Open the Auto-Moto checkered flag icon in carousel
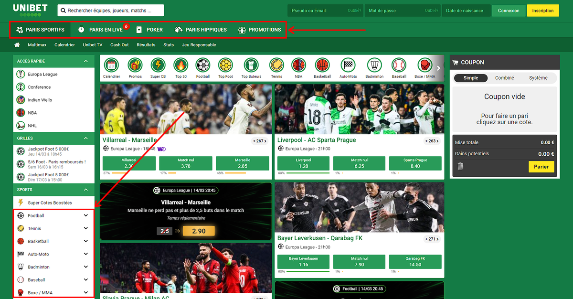Screen dimensions: 573x299 click(x=348, y=65)
